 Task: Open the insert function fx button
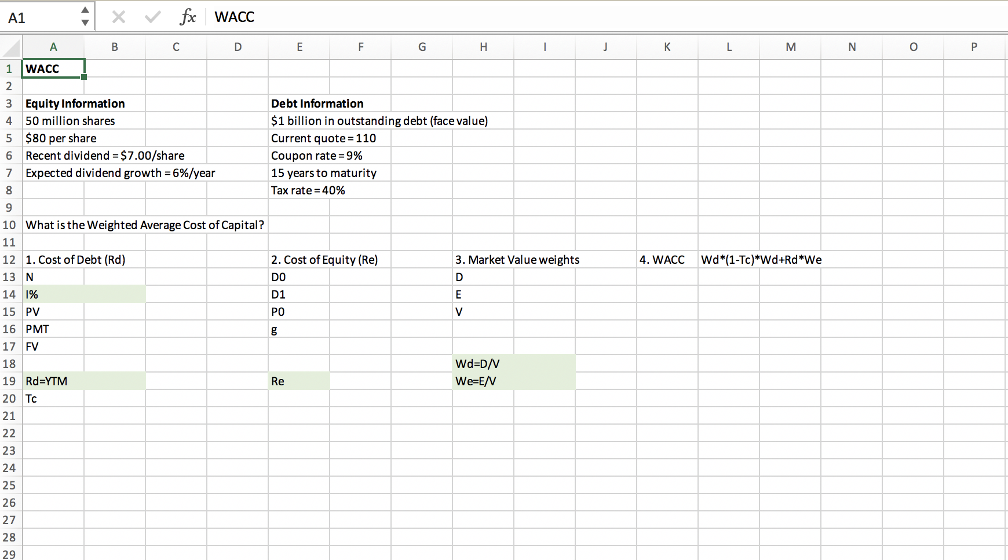tap(188, 17)
